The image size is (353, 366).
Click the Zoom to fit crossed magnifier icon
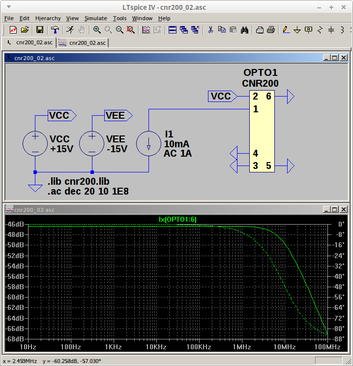tap(131, 30)
